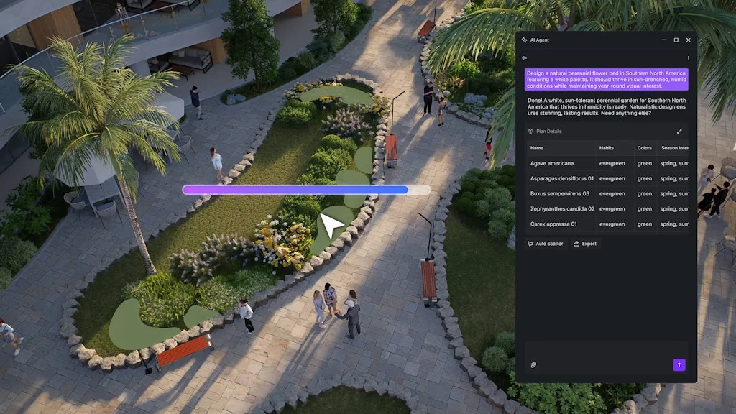
Task: Click the Export button
Action: tap(585, 244)
